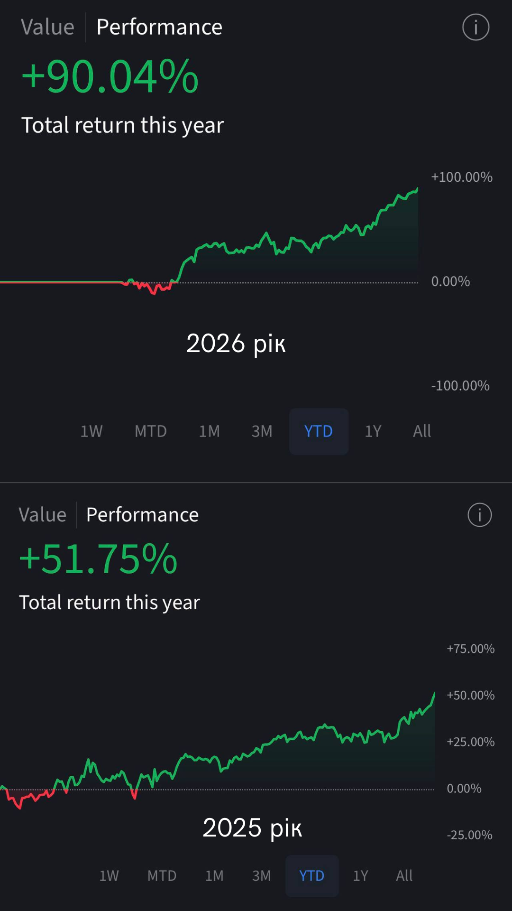The height and width of the screenshot is (911, 512).
Task: Select the 3M range on the 2026 chart
Action: (262, 431)
